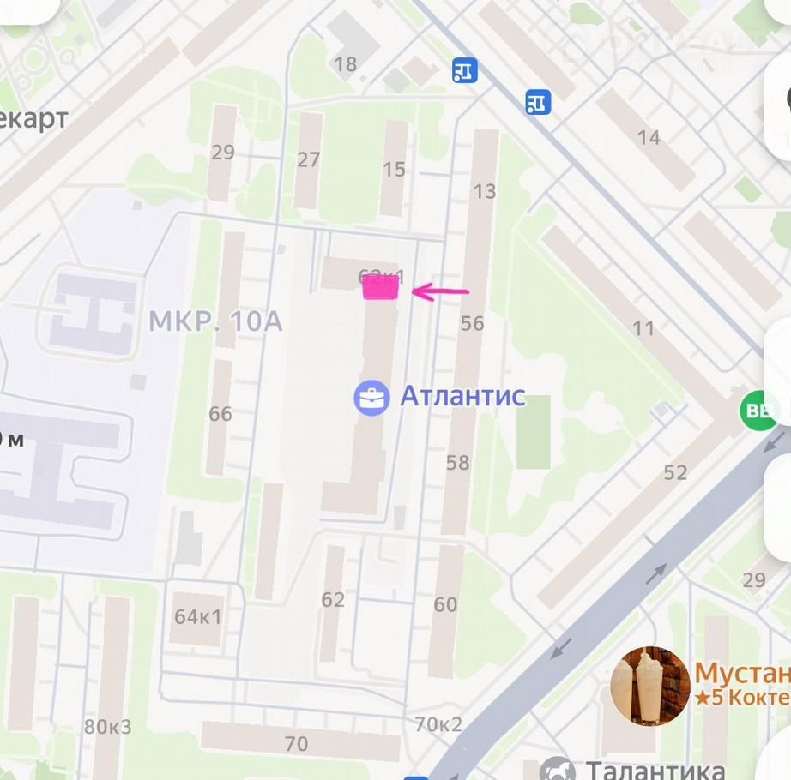Tap the Атлантис briefcase icon
791x780 pixels.
[371, 398]
